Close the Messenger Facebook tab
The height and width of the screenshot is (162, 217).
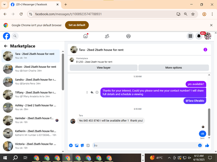[x=57, y=4]
